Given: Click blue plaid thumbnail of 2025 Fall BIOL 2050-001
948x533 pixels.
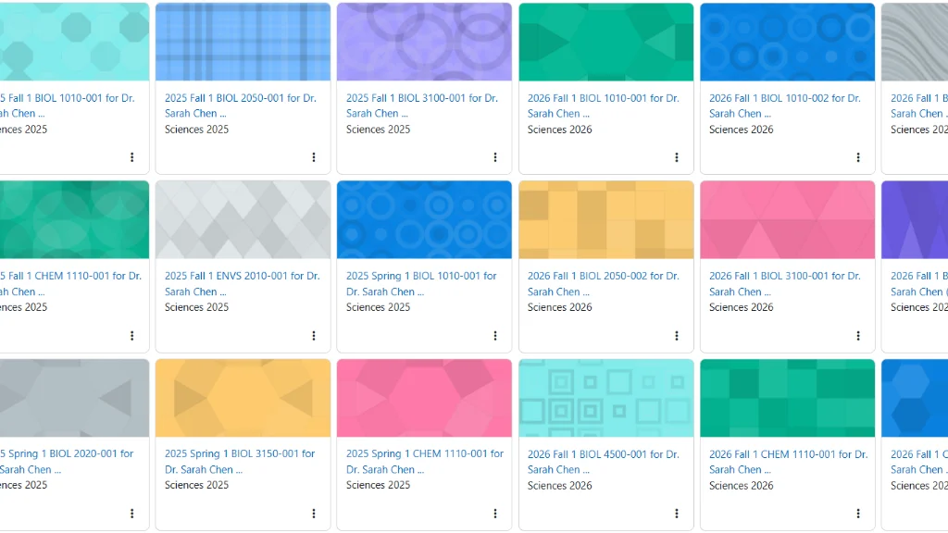Looking at the screenshot, I should pos(243,42).
